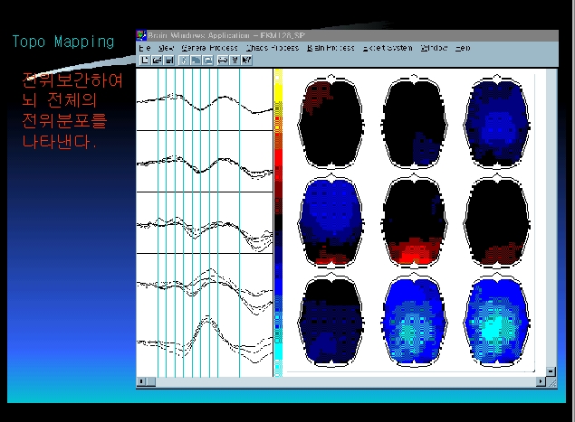Open the Window menu
The width and height of the screenshot is (575, 422).
coord(434,48)
